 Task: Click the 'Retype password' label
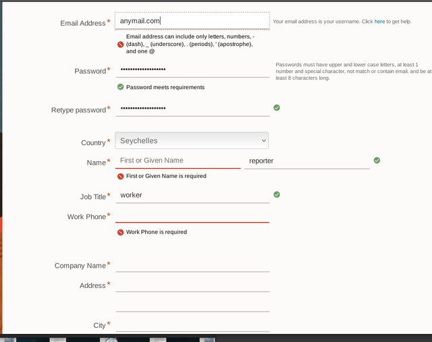pos(78,110)
